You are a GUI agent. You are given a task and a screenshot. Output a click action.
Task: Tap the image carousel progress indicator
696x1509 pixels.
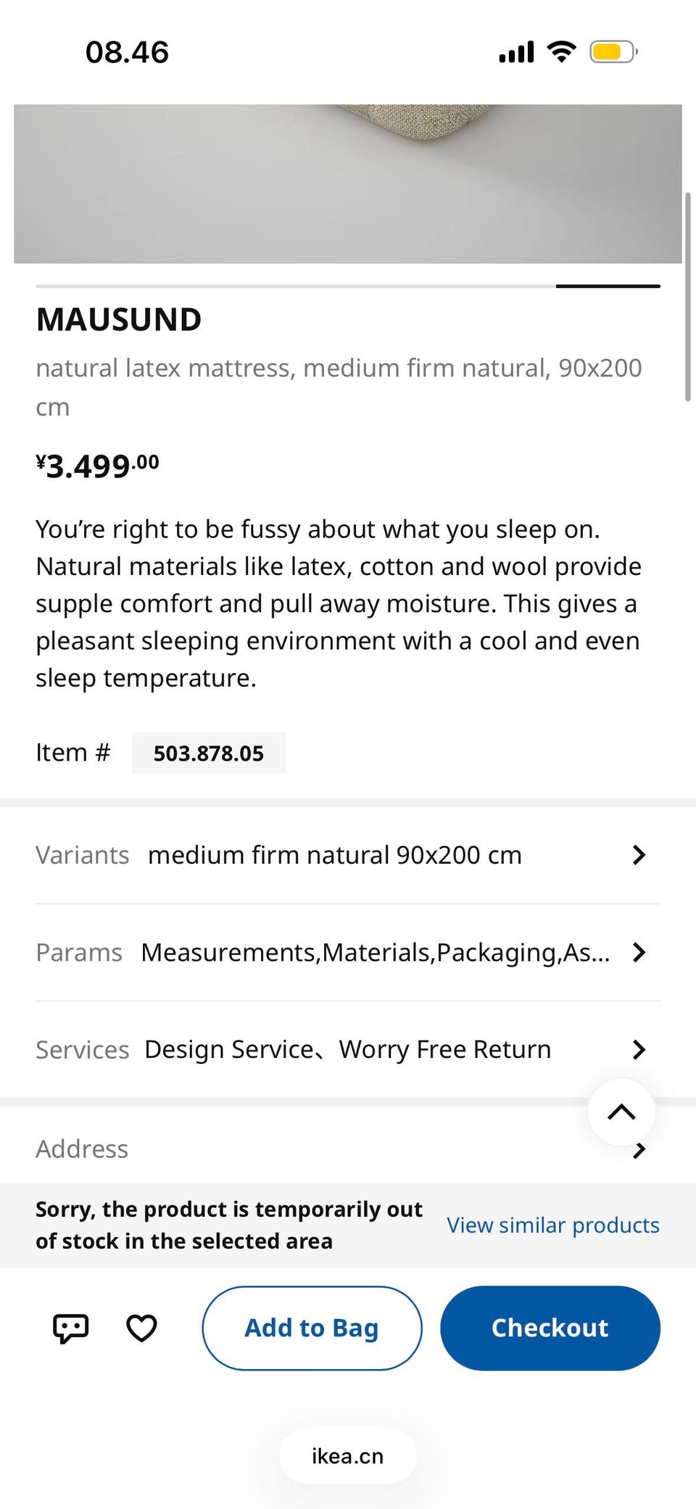click(x=608, y=286)
